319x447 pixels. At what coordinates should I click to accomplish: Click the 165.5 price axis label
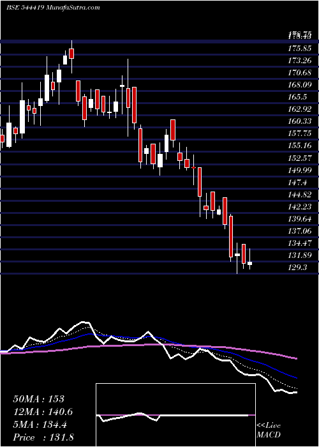298,97
